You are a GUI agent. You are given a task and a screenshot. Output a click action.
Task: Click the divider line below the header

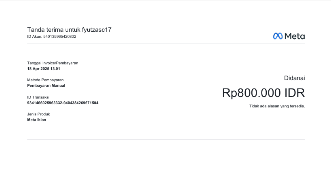coord(166,43)
